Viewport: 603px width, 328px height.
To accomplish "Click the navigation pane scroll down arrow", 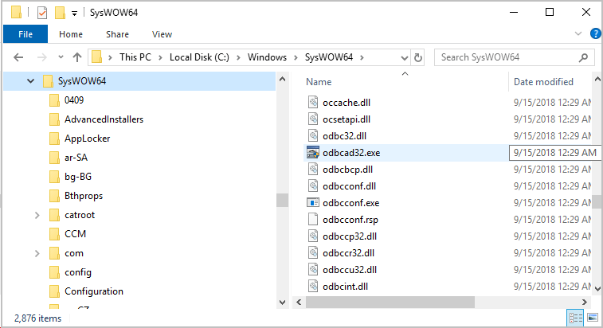I will point(282,303).
